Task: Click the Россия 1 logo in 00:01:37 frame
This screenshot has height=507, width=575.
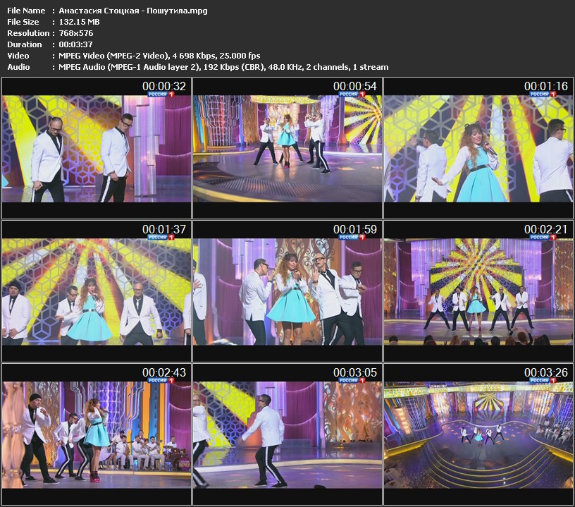Action: [160, 238]
